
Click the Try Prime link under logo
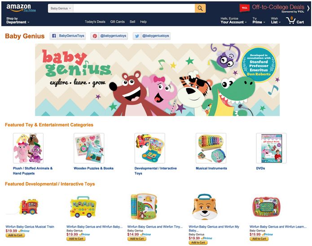[x=30, y=10]
